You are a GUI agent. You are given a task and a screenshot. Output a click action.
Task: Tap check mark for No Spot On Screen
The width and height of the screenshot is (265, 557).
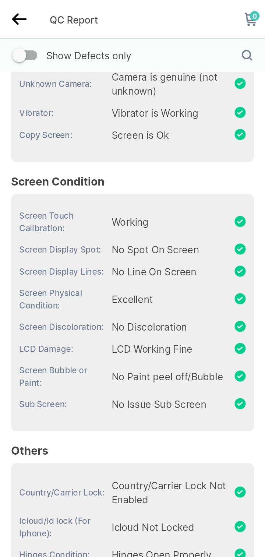coord(240,249)
